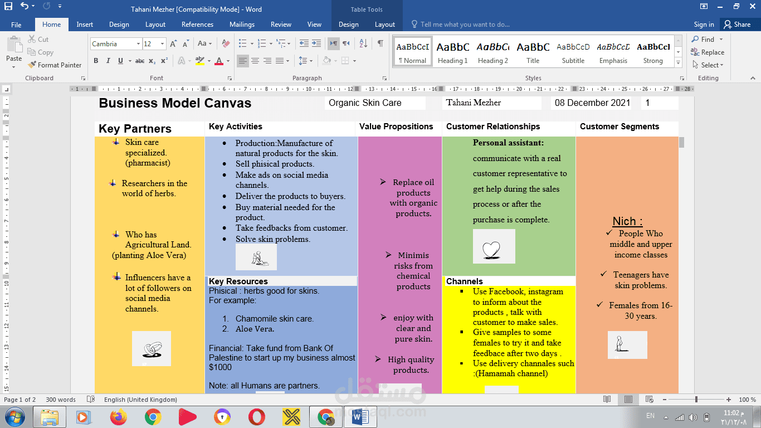Sort the selection alphabetically
The image size is (761, 428).
[x=363, y=43]
